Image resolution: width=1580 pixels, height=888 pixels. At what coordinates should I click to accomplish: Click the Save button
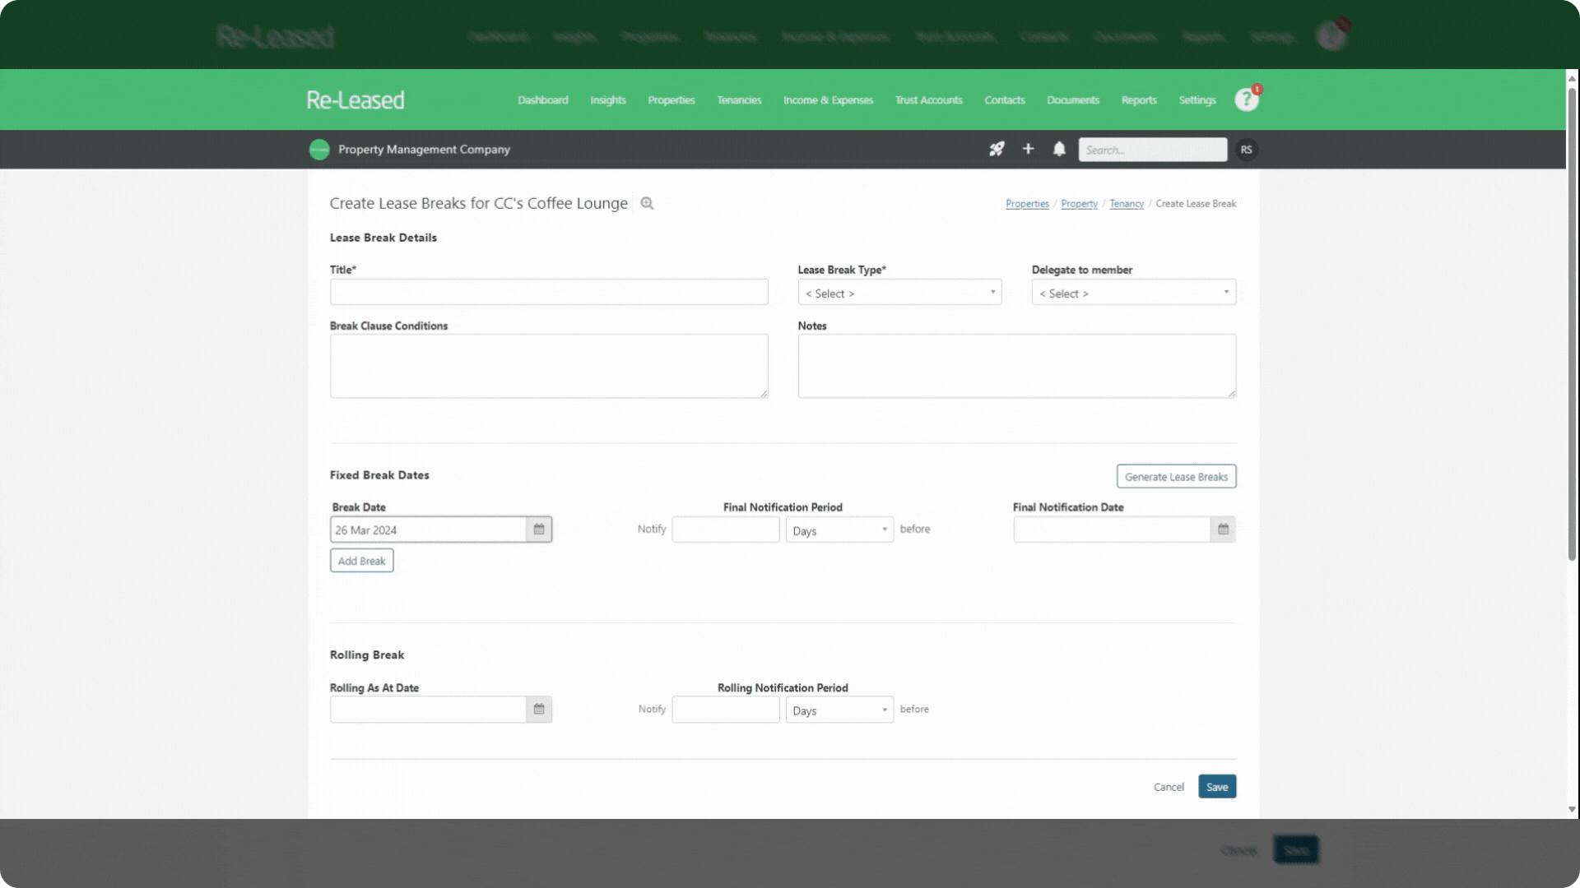point(1216,787)
